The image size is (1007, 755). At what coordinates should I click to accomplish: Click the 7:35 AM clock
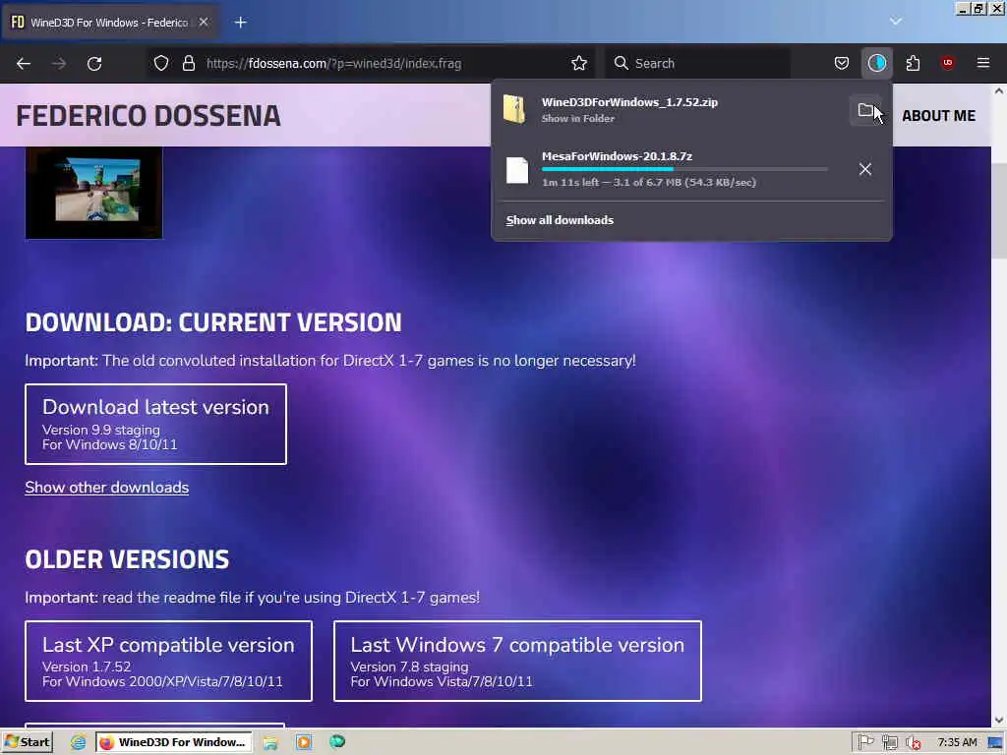tap(957, 742)
